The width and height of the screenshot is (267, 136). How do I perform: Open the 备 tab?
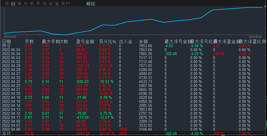(x=57, y=4)
